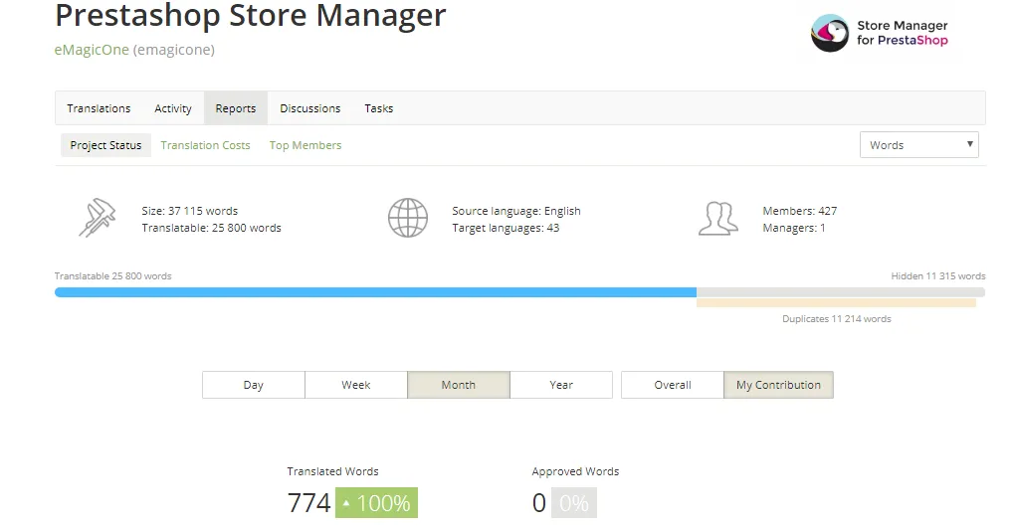Open the Activity tab
Viewport: 1015px width, 529px height.
tap(173, 108)
